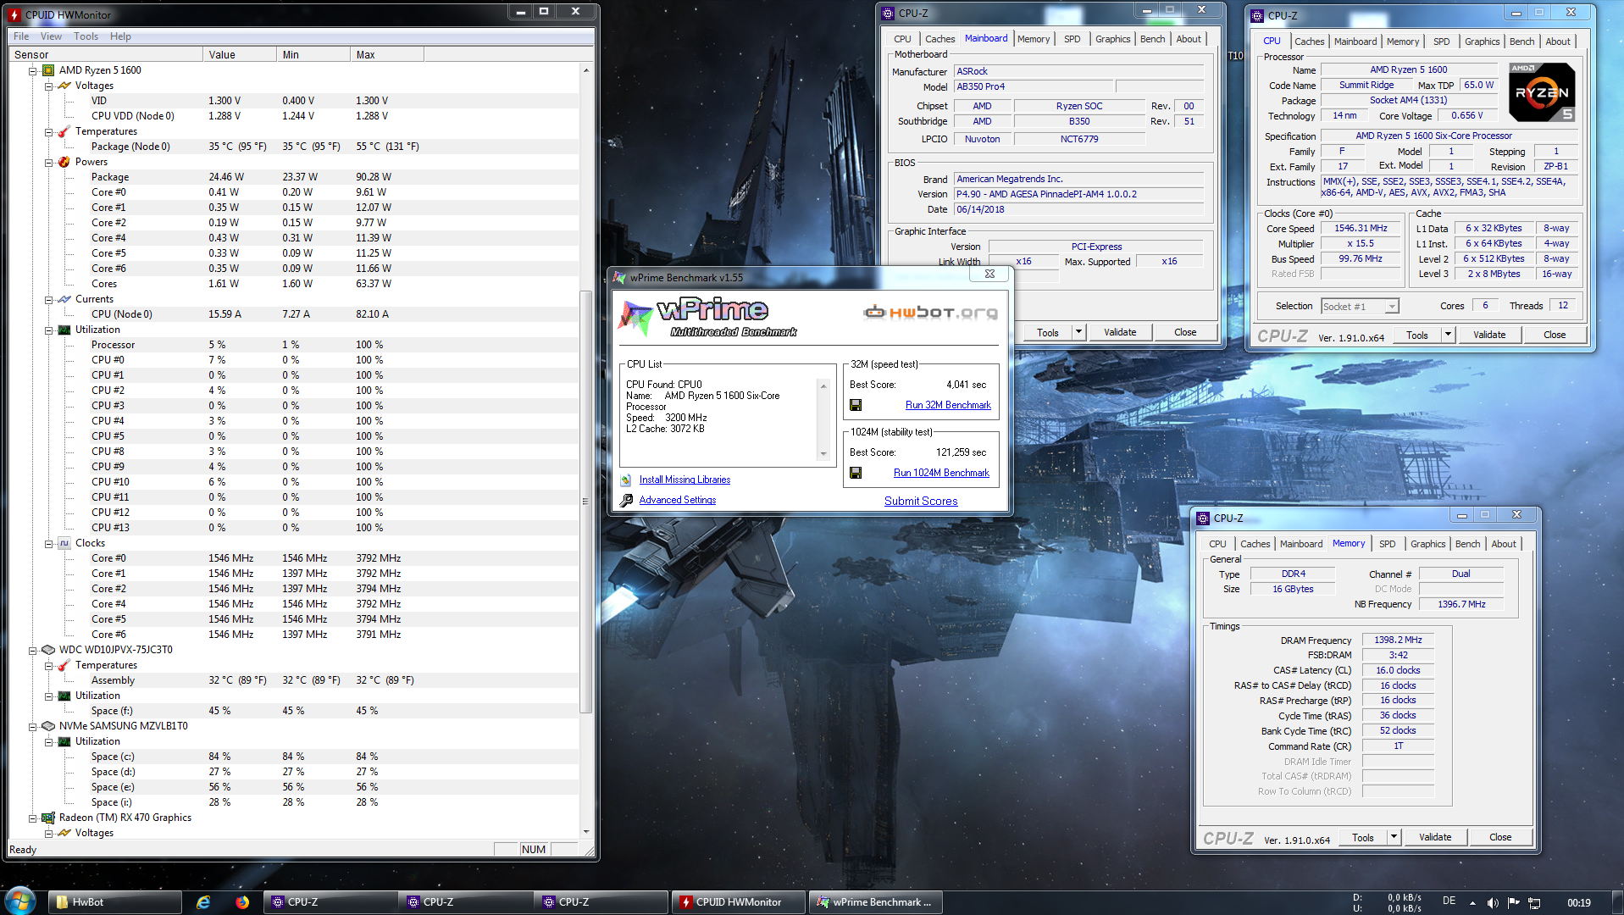Click the NVMe SAMSUNG drive icon

[x=48, y=726]
